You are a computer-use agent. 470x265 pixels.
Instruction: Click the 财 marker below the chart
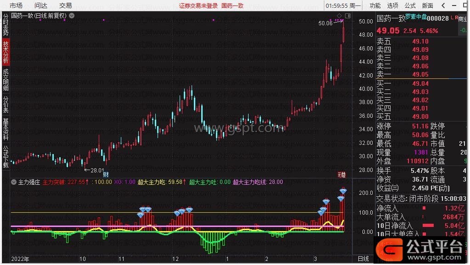pos(106,174)
